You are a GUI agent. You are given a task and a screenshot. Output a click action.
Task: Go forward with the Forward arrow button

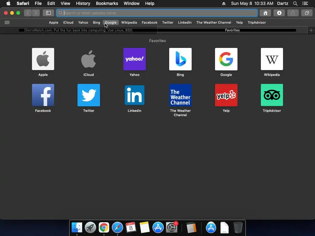pyautogui.click(x=36, y=13)
